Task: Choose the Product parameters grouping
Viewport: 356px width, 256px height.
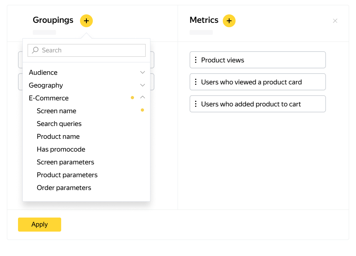Action: tap(67, 175)
